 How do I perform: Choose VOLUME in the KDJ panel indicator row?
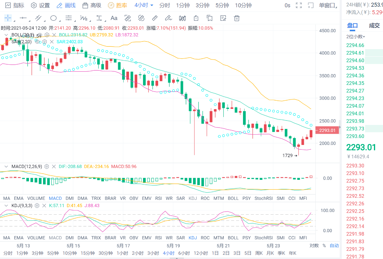pyautogui.click(x=36, y=238)
